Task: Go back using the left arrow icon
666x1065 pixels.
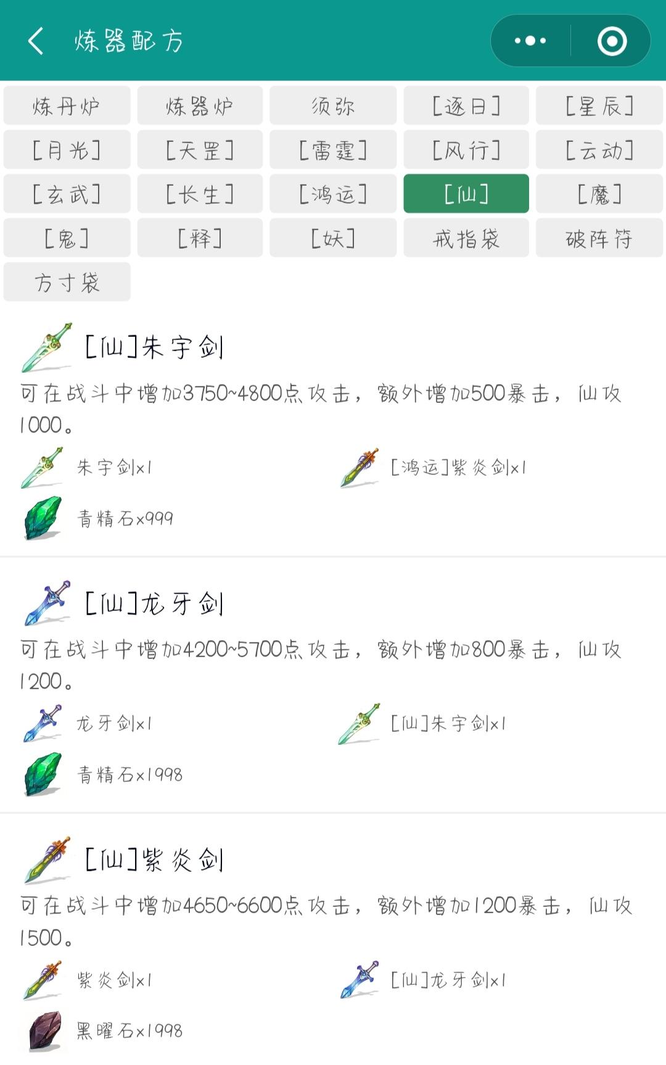Action: click(x=36, y=41)
